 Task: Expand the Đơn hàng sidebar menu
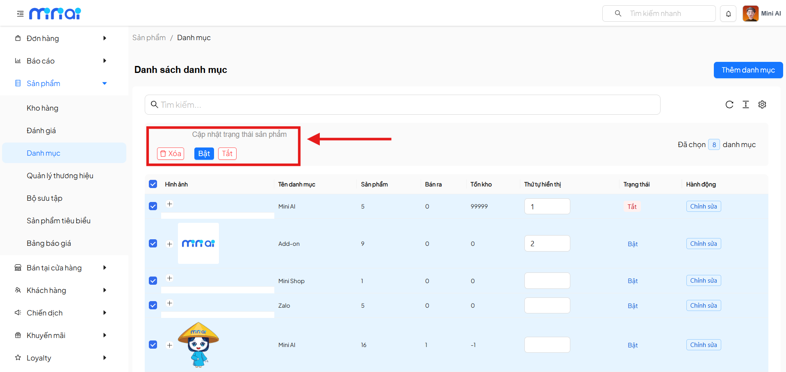point(62,38)
